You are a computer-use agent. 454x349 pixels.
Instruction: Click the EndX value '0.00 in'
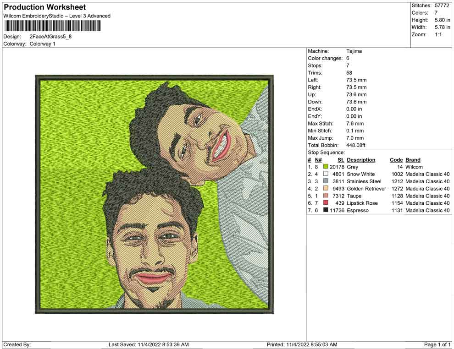354,109
